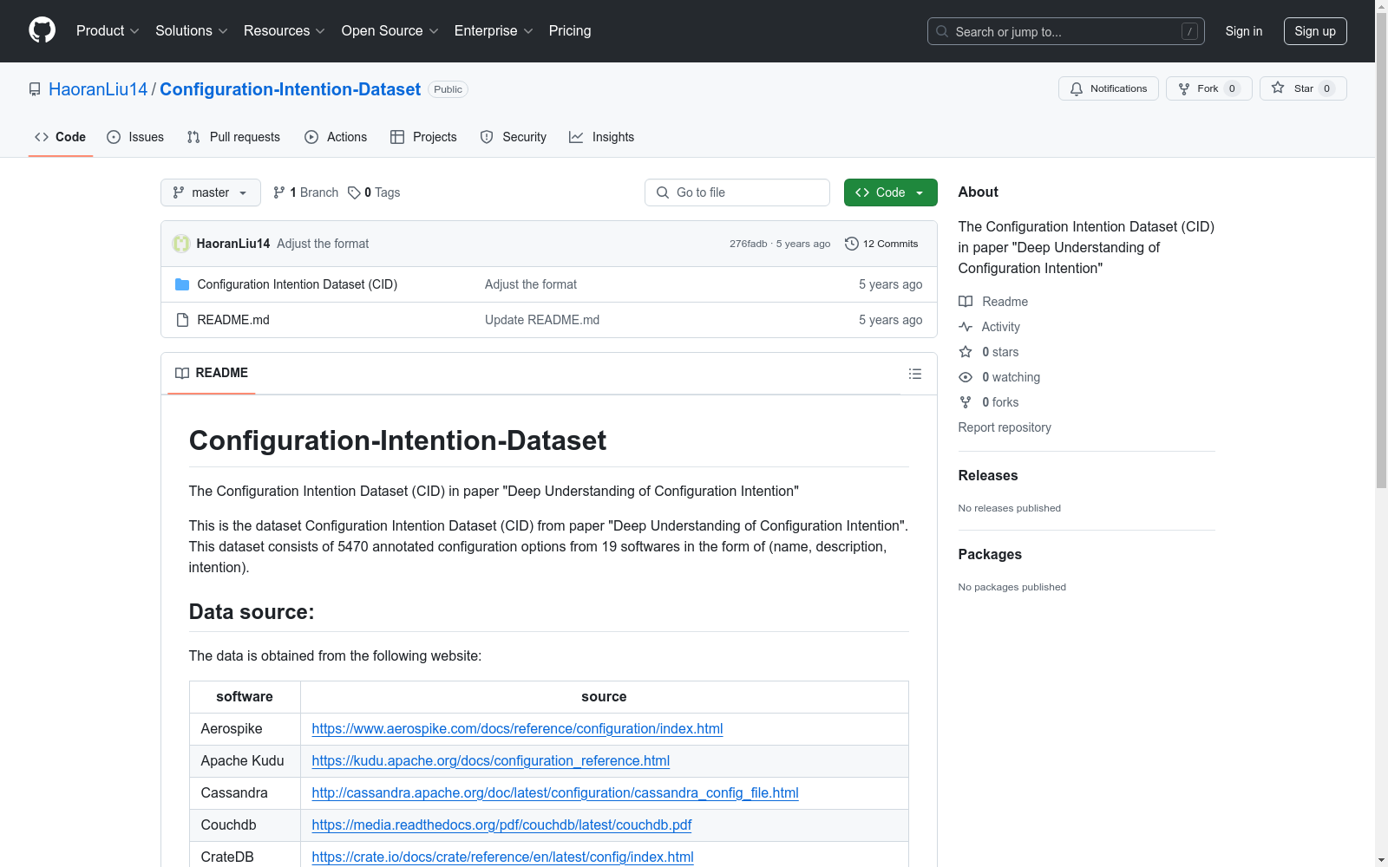Screen dimensions: 1388x867
Task: Open the Cassandra config file link
Action: pyautogui.click(x=555, y=793)
